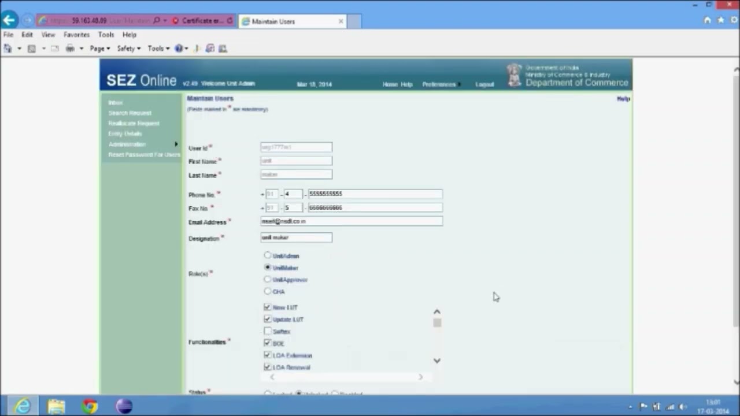The width and height of the screenshot is (740, 416).
Task: Click functionalities list scroll down arrow
Action: tap(437, 361)
